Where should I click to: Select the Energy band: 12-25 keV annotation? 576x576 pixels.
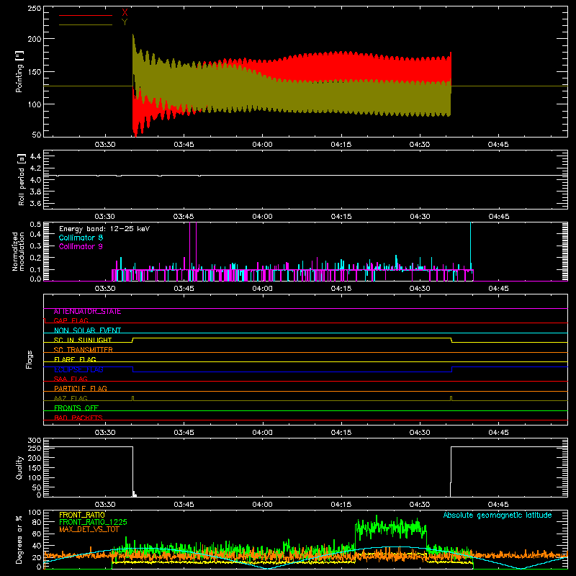point(104,229)
